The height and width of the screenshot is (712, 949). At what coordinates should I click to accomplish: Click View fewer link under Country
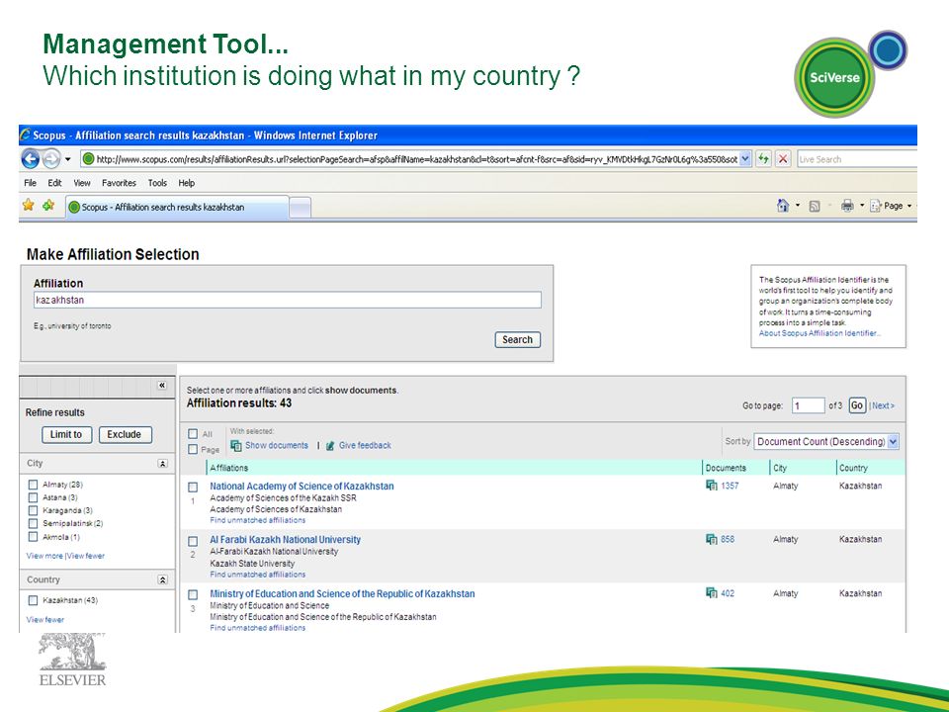coord(44,620)
